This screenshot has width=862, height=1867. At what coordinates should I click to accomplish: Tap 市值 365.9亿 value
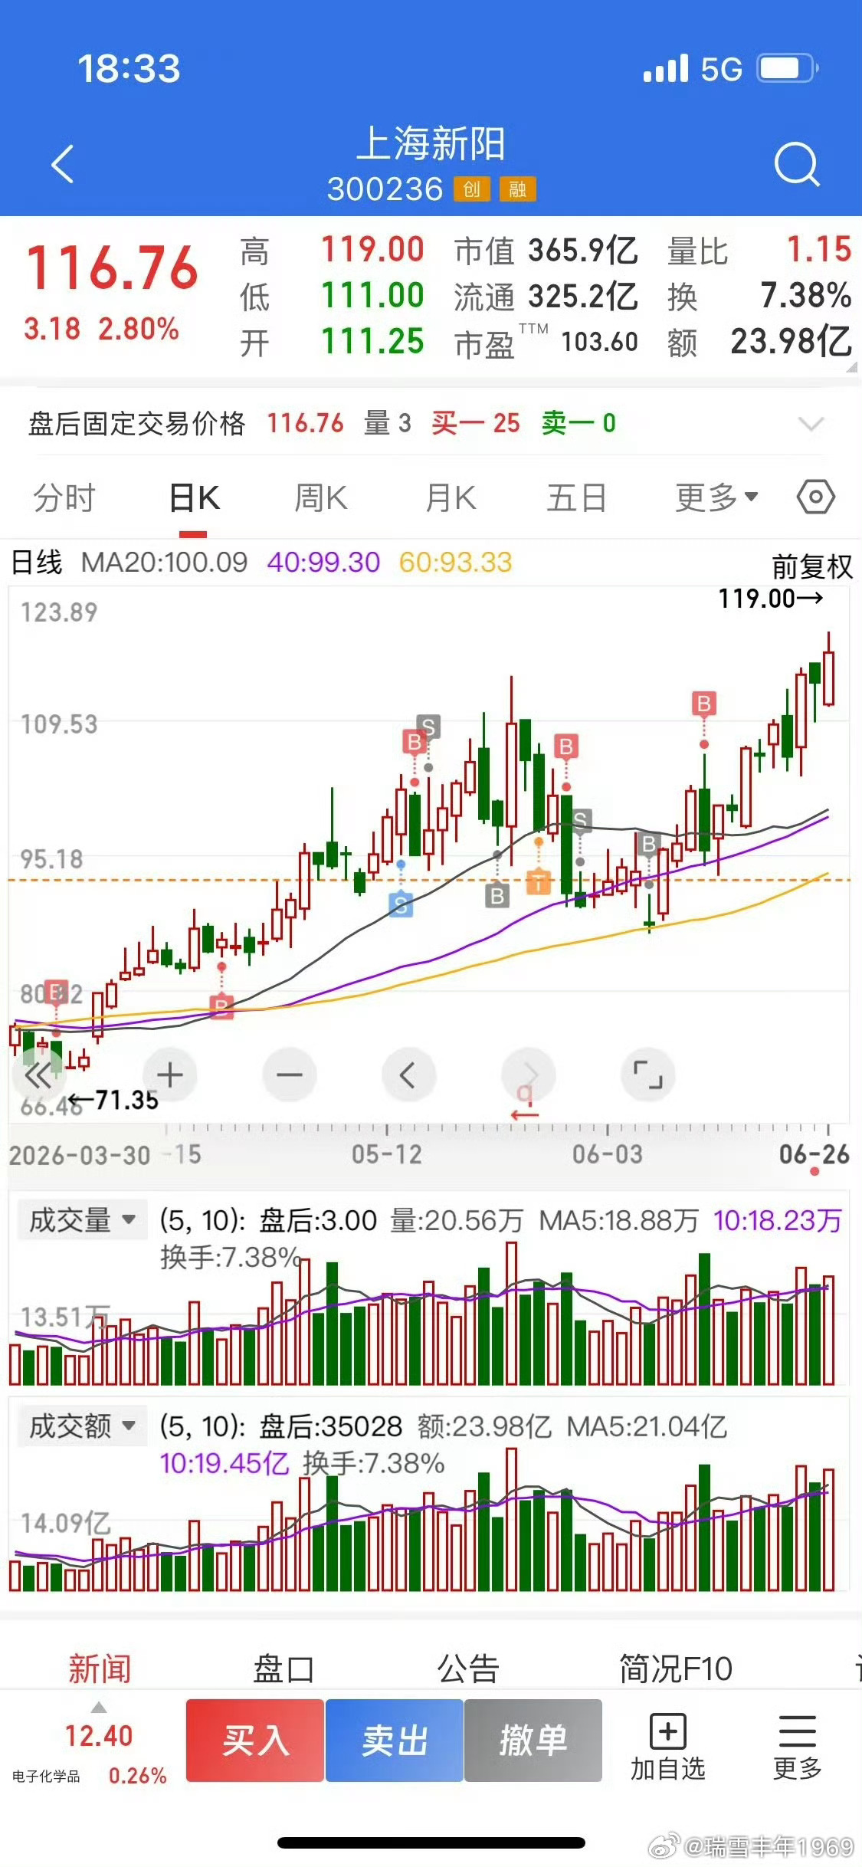(x=582, y=251)
